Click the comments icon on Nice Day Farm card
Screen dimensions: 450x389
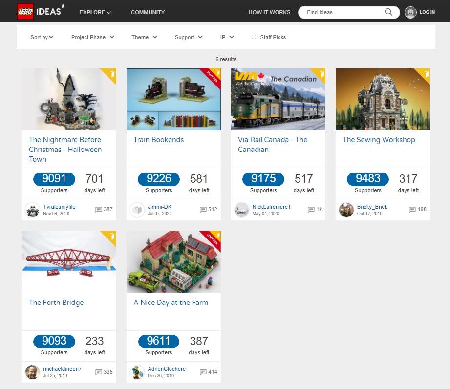(203, 372)
